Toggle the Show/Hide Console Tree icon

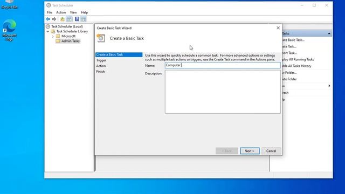[69, 19]
